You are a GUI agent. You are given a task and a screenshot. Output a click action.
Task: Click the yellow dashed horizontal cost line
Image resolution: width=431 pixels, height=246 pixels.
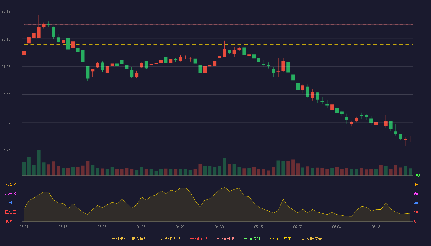pos(218,44)
